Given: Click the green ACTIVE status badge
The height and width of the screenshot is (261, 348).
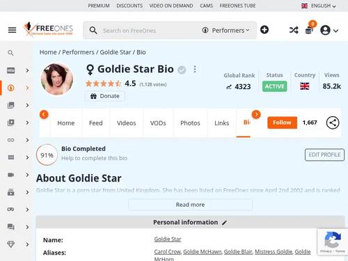Looking at the screenshot, I should click(x=275, y=86).
